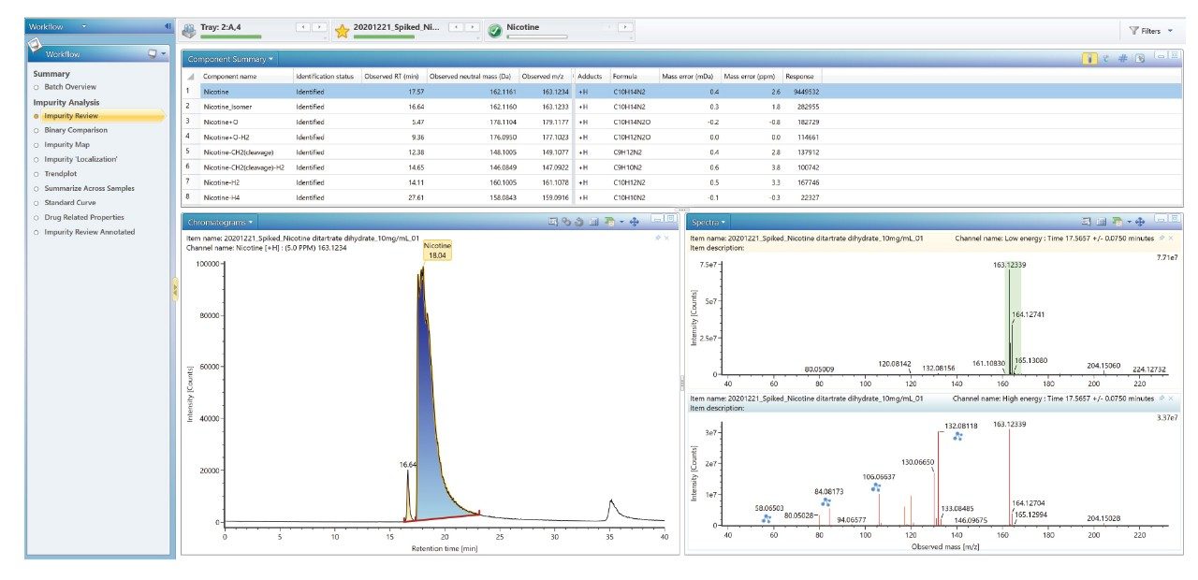Click the green checkmark icon beside Nicotine
This screenshot has width=1198, height=580.
[494, 31]
